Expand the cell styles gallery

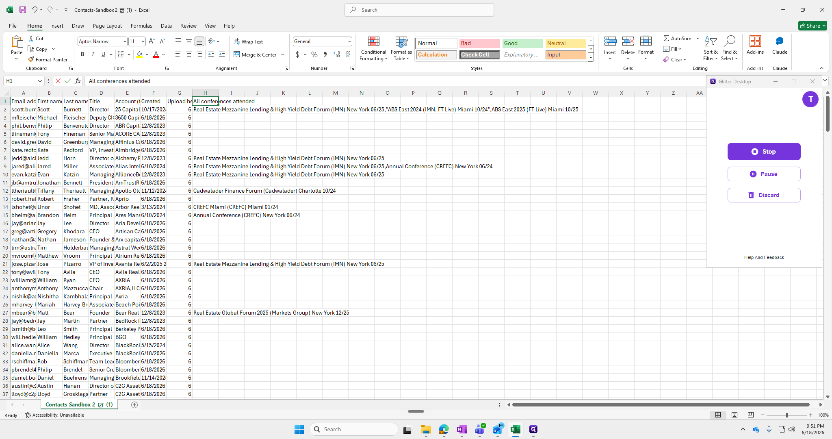(x=591, y=58)
